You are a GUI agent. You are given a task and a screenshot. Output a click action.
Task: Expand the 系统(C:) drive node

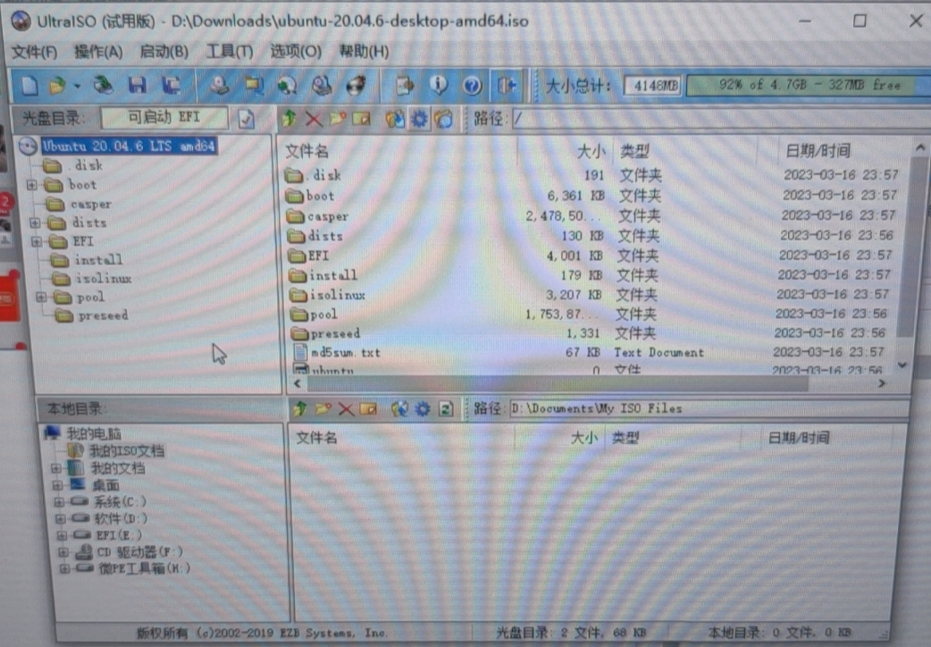(x=59, y=502)
